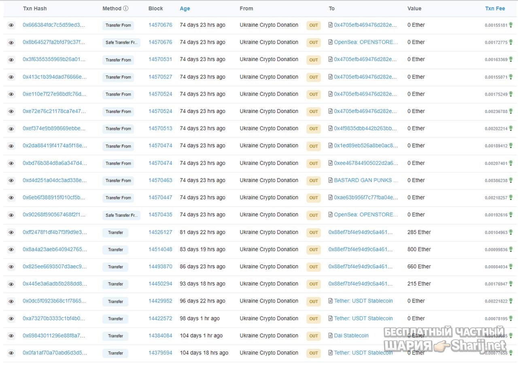The width and height of the screenshot is (518, 366).
Task: Preview transaction 0x8a4a23aeb640942765 via its eye icon
Action: click(11, 250)
